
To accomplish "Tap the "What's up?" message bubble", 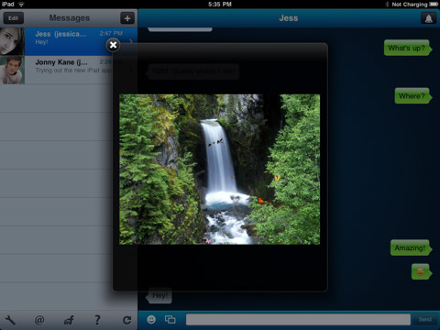I will pos(408,48).
